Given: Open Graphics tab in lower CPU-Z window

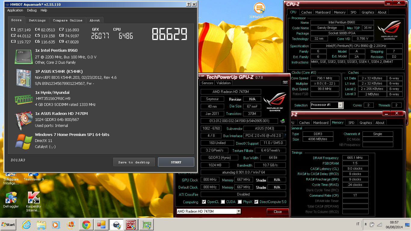Looking at the screenshot, I should pyautogui.click(x=366, y=123).
